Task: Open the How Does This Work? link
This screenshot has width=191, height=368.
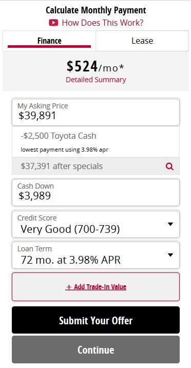Action: [x=103, y=23]
